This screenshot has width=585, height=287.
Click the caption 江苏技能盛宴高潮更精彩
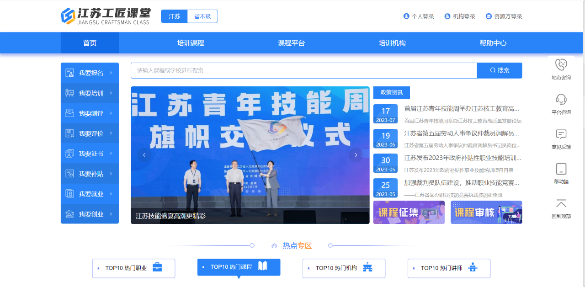point(170,216)
